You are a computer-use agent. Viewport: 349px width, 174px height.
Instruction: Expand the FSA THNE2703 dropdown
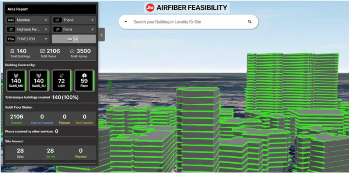pos(27,39)
